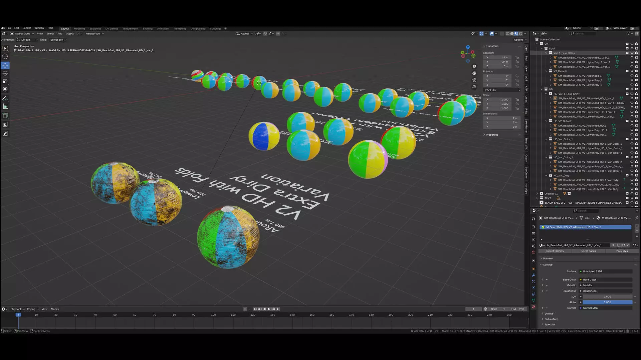Expand the Diffuse material section
Screen dimensions: 641x360
549,314
